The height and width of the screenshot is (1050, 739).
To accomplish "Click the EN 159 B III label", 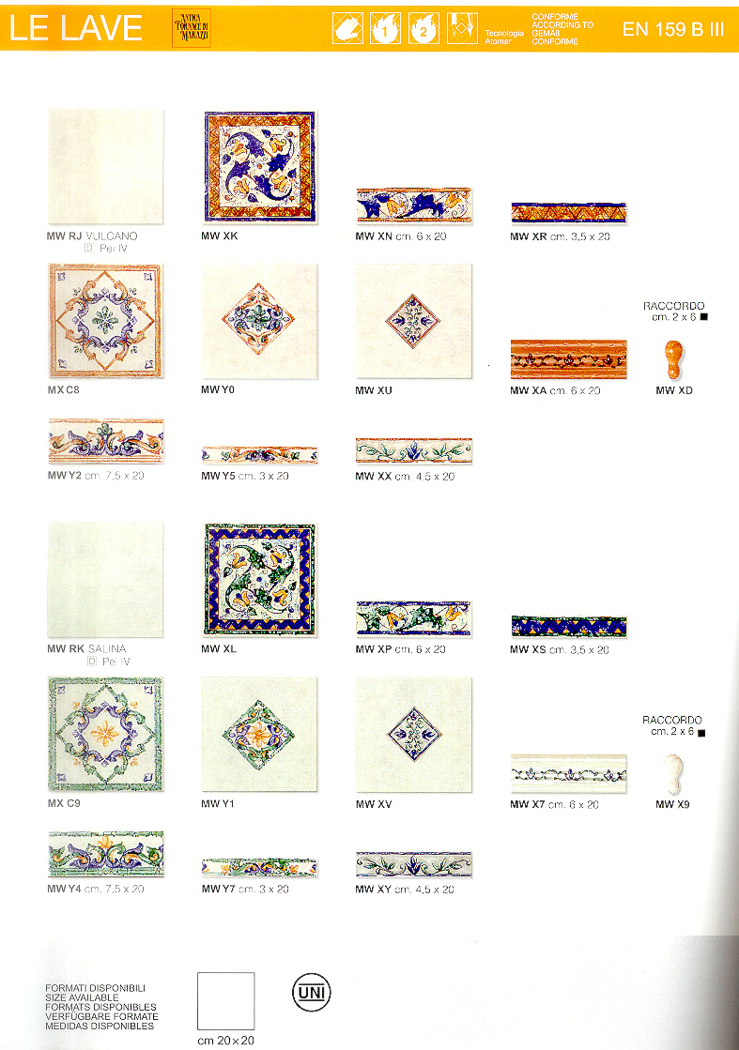I will tap(673, 29).
